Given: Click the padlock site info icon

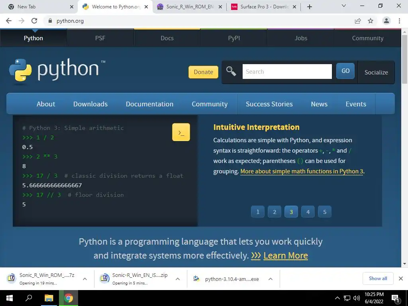Looking at the screenshot, I should (50, 21).
